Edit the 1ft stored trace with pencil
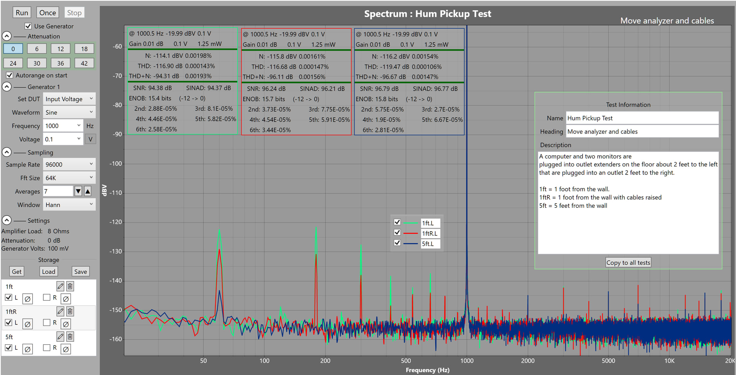This screenshot has width=736, height=375. (60, 286)
